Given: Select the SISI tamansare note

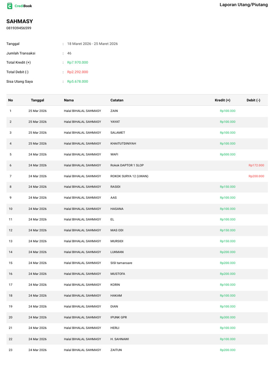Looking at the screenshot, I should [x=121, y=263].
